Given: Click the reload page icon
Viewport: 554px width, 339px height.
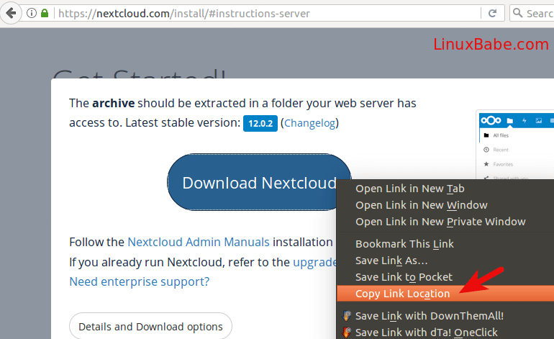Looking at the screenshot, I should [x=493, y=13].
